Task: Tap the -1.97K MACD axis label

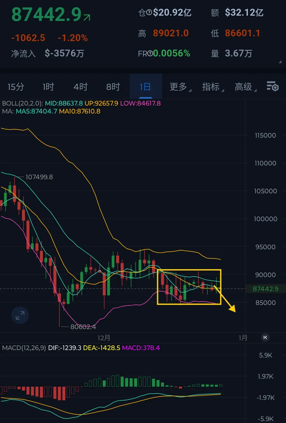Action: (x=266, y=398)
